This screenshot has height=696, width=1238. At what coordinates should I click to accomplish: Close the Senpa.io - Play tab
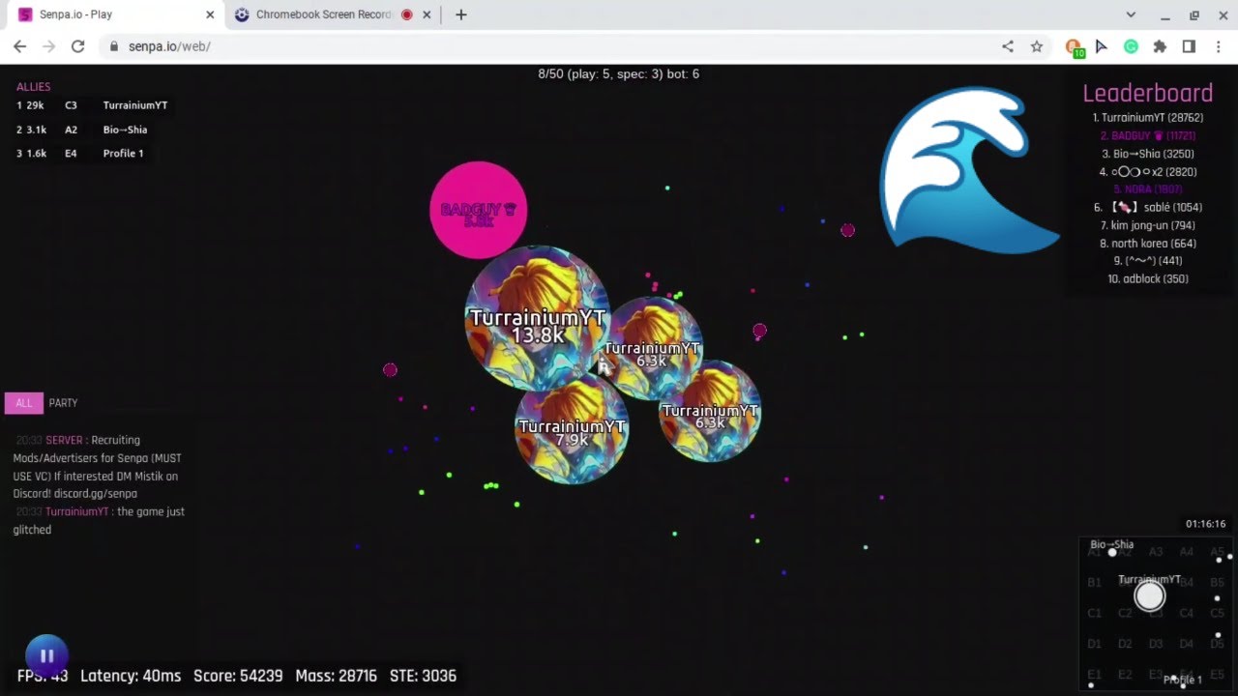coord(210,14)
